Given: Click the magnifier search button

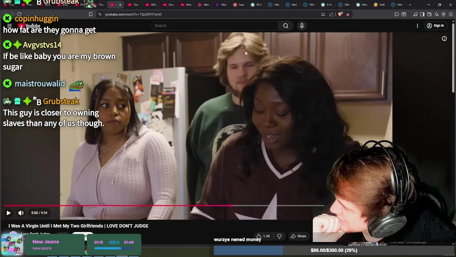Looking at the screenshot, I should [x=286, y=26].
